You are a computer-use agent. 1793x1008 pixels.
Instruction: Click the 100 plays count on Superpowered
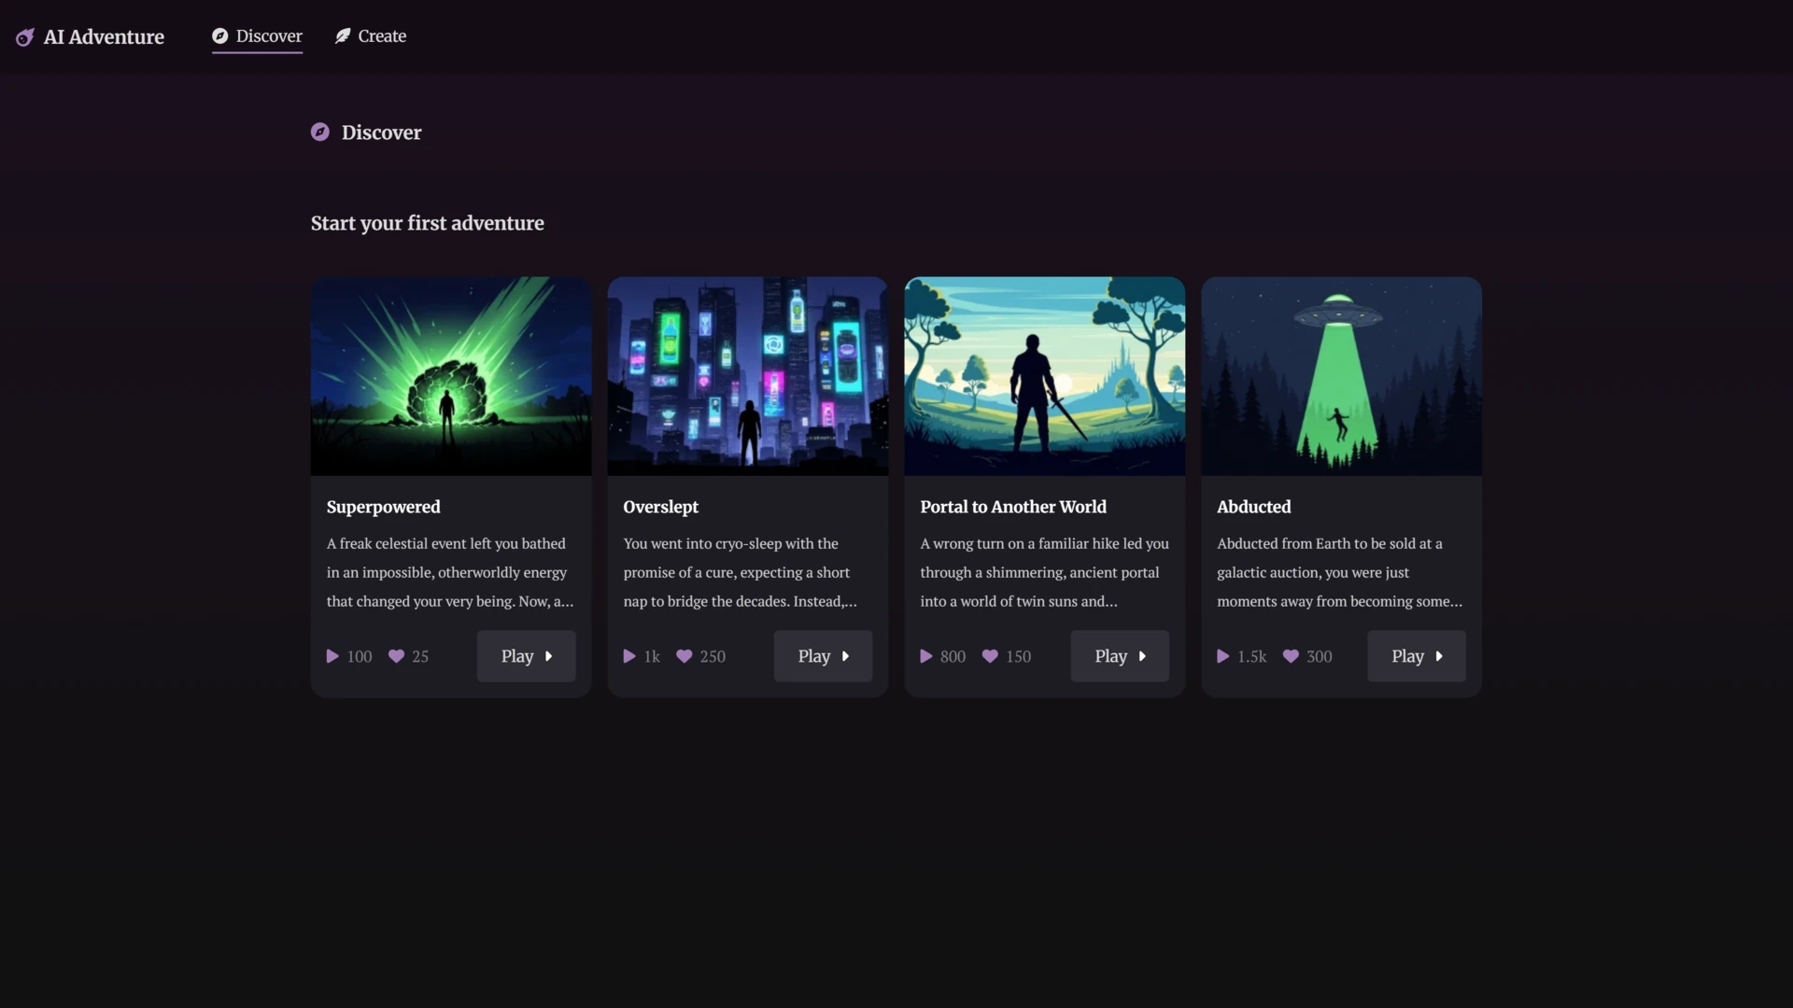click(x=360, y=657)
